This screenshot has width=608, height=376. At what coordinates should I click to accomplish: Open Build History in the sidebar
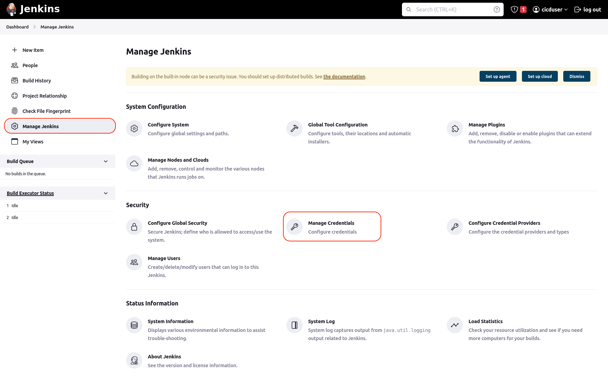(37, 81)
